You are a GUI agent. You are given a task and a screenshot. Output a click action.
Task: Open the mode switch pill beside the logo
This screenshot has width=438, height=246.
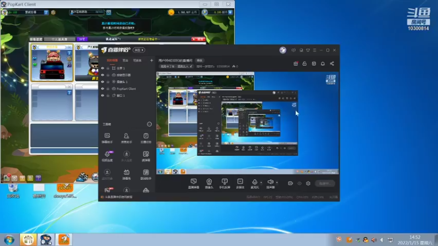tap(139, 50)
